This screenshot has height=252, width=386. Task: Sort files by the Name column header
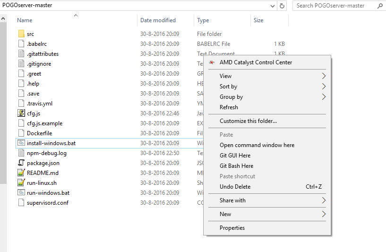[25, 20]
